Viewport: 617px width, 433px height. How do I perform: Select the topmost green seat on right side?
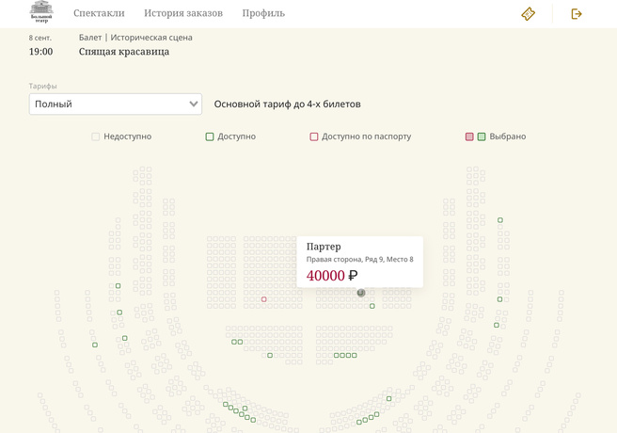(x=500, y=220)
